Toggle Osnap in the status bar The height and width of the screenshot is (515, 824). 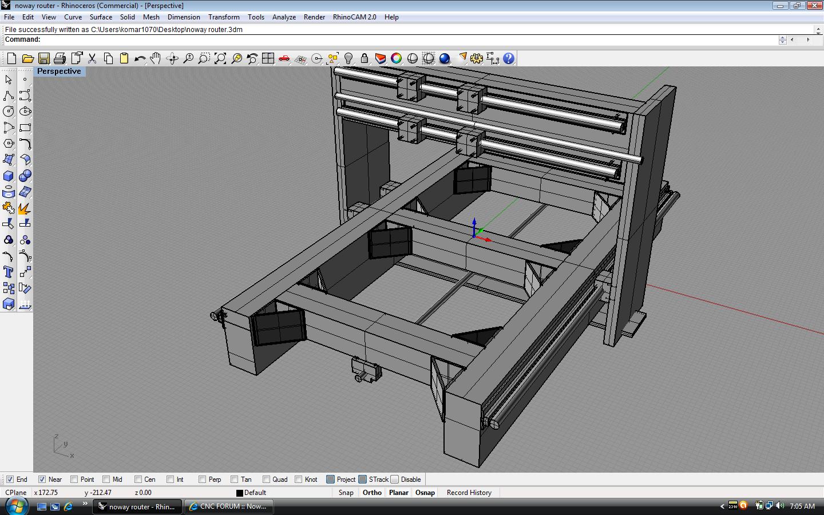pos(425,493)
